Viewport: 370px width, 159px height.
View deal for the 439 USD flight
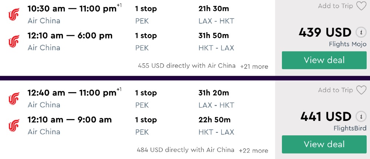click(x=324, y=60)
